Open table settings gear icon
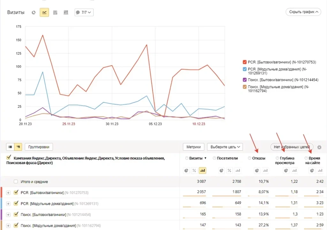 coord(319,147)
